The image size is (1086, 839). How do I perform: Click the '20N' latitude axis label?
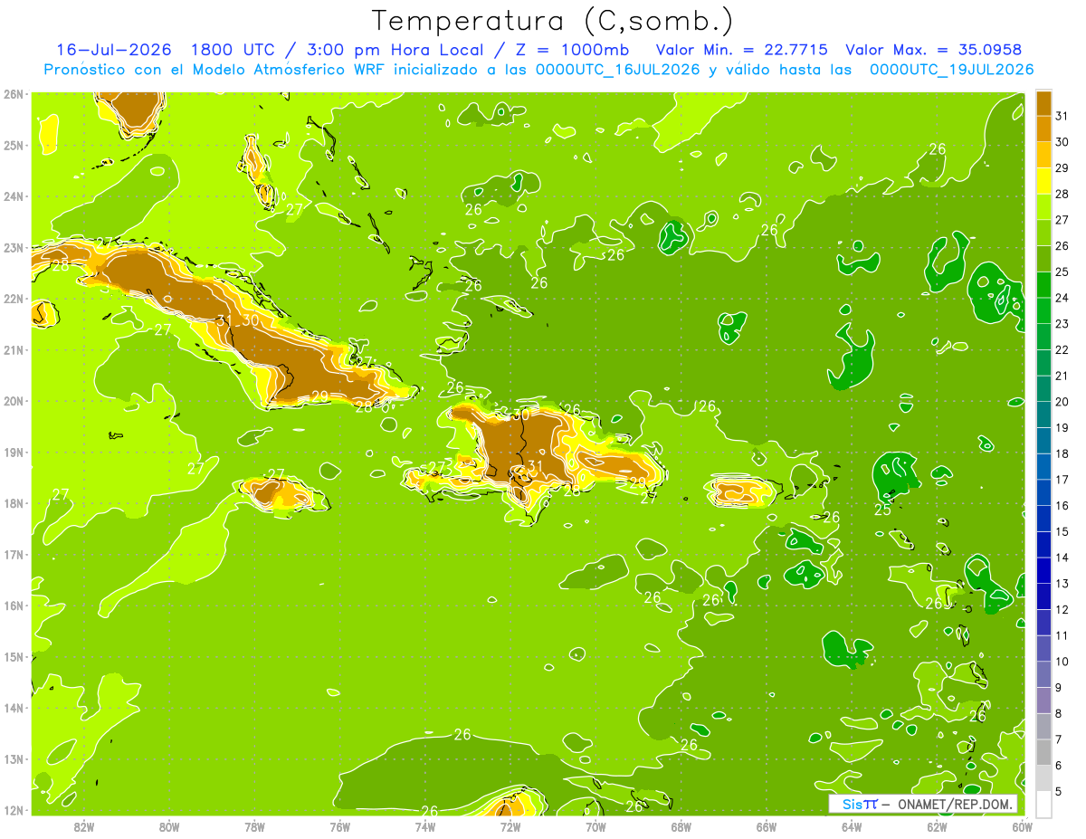click(14, 401)
